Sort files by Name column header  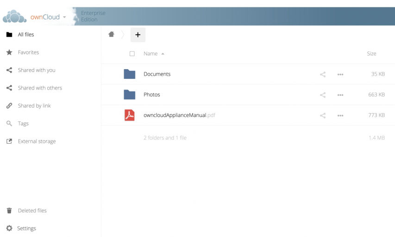pos(150,53)
